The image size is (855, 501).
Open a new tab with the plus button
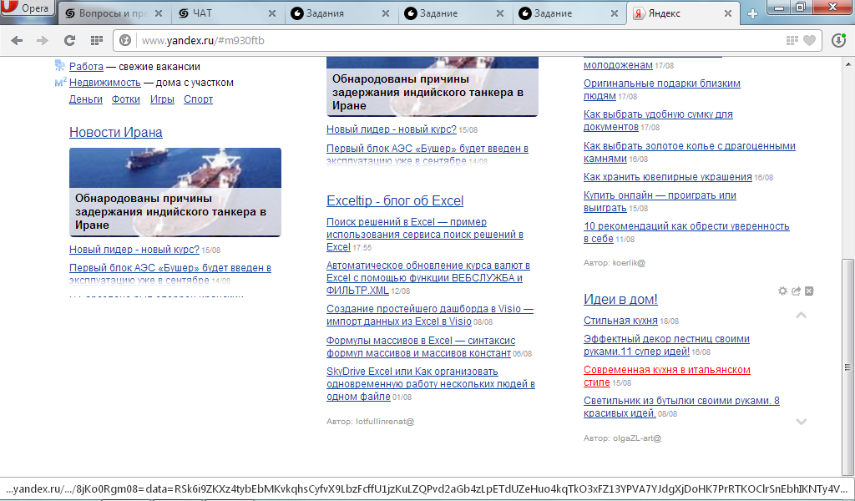click(x=752, y=13)
